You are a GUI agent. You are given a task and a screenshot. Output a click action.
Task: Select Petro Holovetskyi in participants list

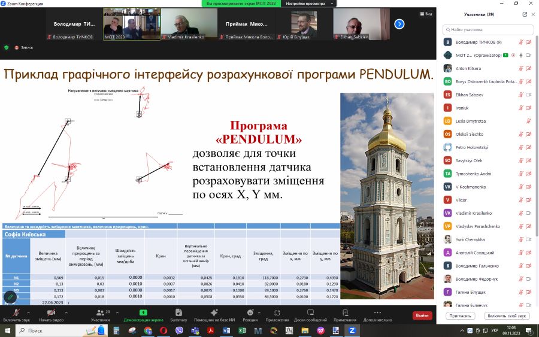click(x=487, y=147)
